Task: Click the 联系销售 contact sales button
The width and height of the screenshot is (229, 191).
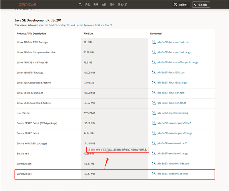Action: 201,5
